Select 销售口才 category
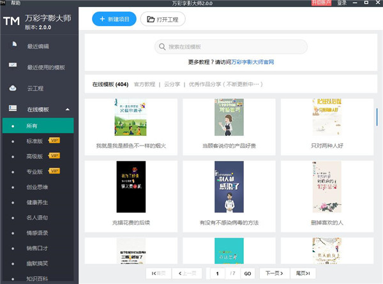This screenshot has width=383, height=284. click(37, 248)
